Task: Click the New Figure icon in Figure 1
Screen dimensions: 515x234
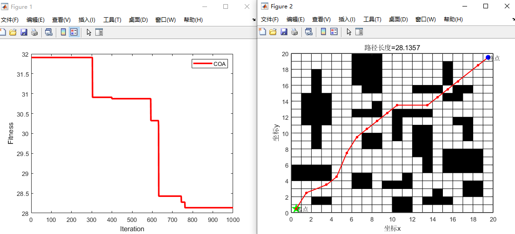Action: [3, 32]
